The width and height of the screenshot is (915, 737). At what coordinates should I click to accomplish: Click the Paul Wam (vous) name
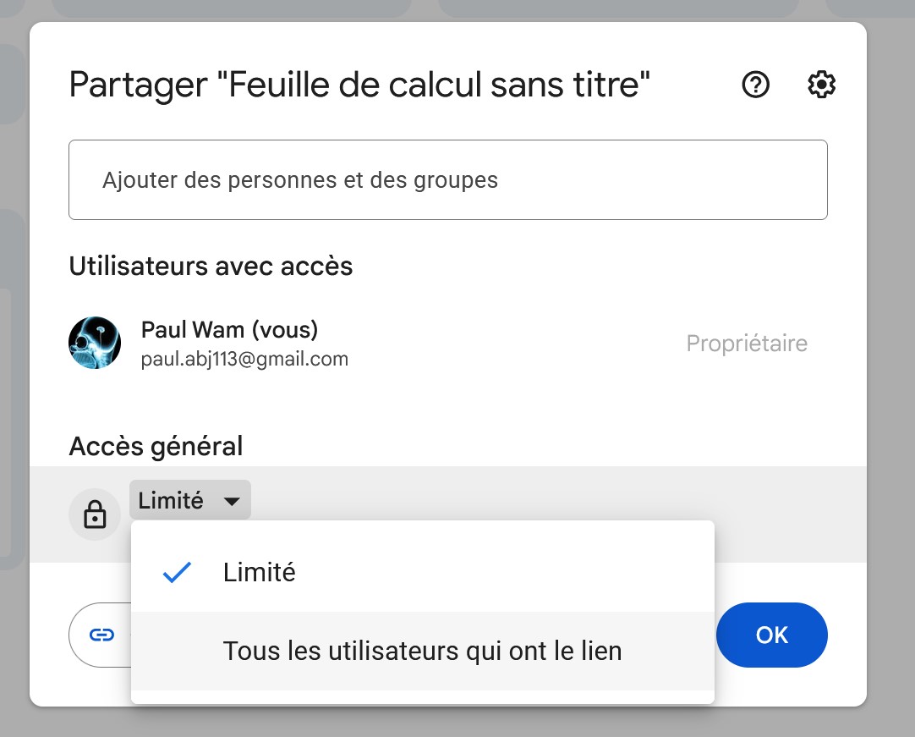[230, 329]
